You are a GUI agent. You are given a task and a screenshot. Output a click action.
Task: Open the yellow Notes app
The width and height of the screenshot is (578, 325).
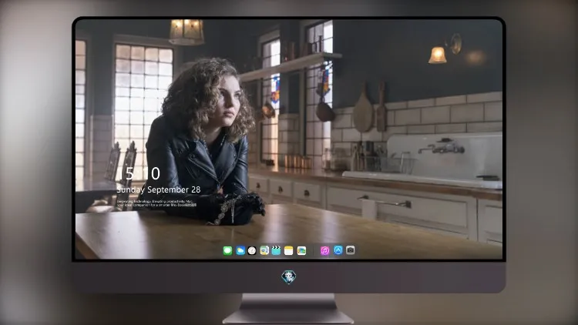289,251
